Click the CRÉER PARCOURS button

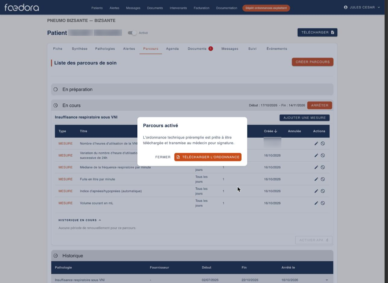[313, 62]
